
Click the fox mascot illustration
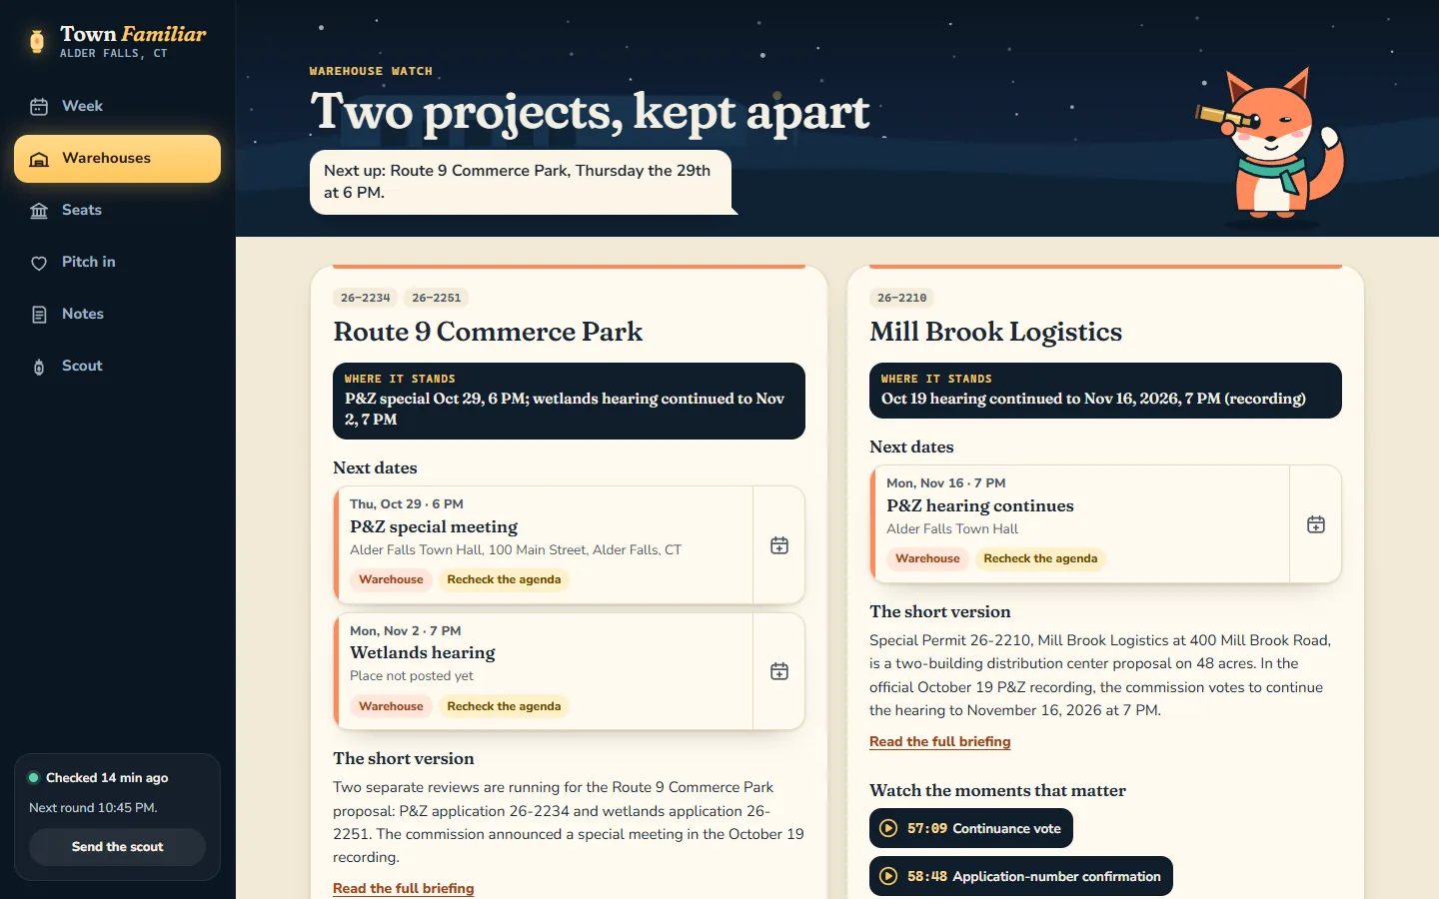tap(1271, 146)
